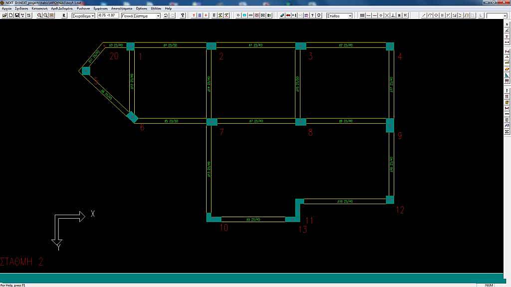This screenshot has height=287, width=511.
Task: Click column node 7 on the plan
Action: (212, 122)
